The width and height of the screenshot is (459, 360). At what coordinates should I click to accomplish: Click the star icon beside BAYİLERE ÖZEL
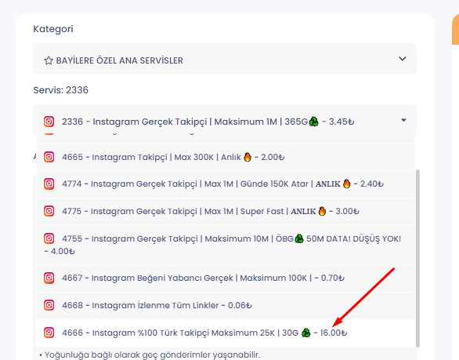click(49, 60)
